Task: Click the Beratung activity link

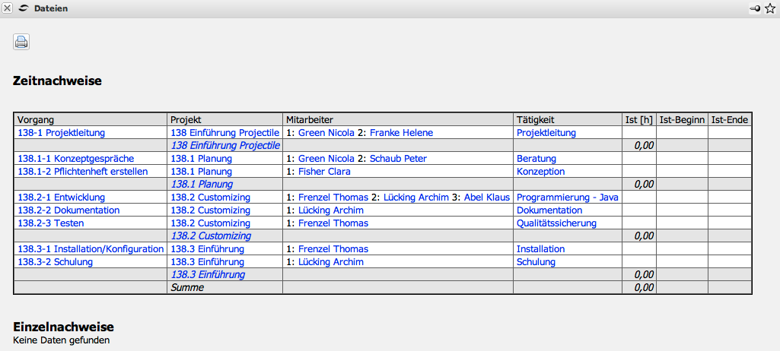Action: tap(536, 159)
